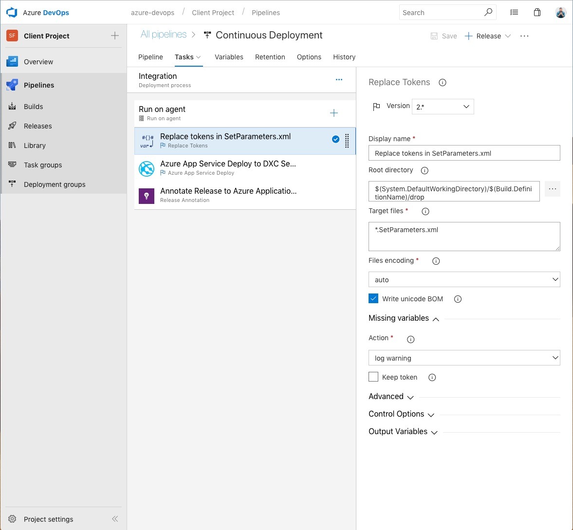Click the Pipelines breadcrumb in header

[266, 13]
